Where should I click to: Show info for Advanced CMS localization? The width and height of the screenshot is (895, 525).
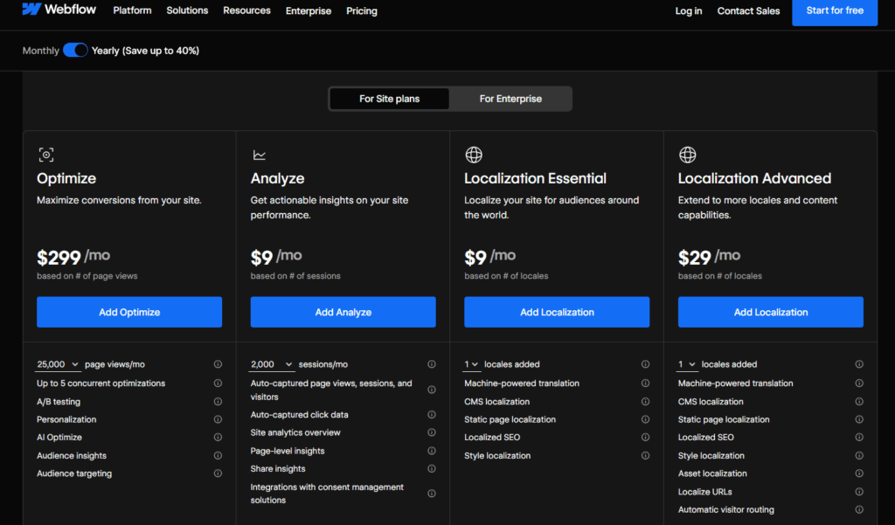click(x=859, y=402)
